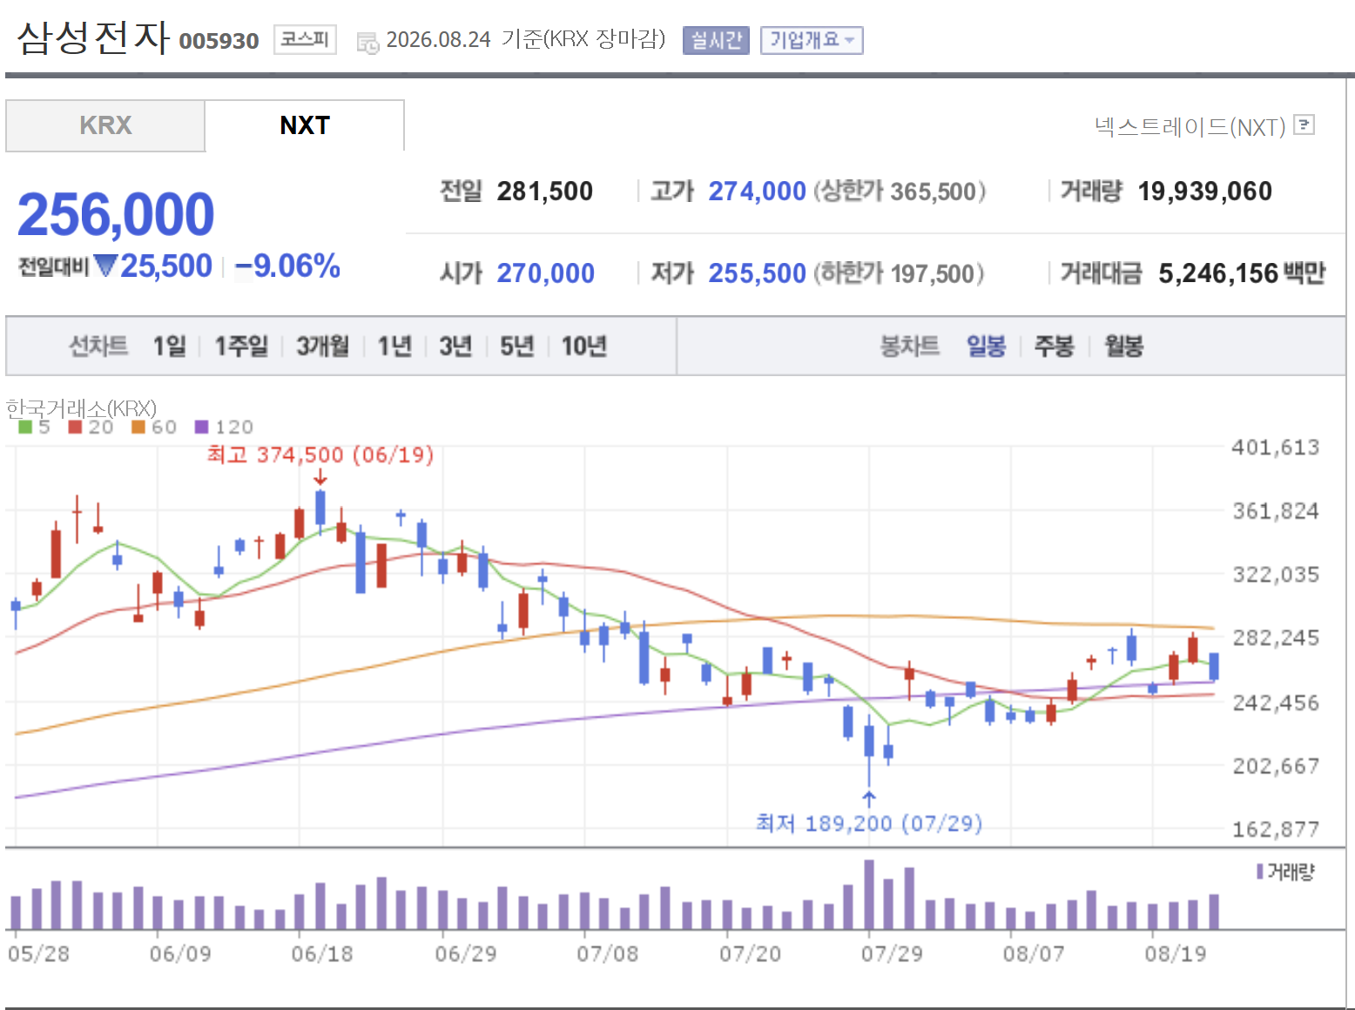This screenshot has width=1355, height=1010.
Task: Select the 1년 line chart period
Action: [x=394, y=347]
